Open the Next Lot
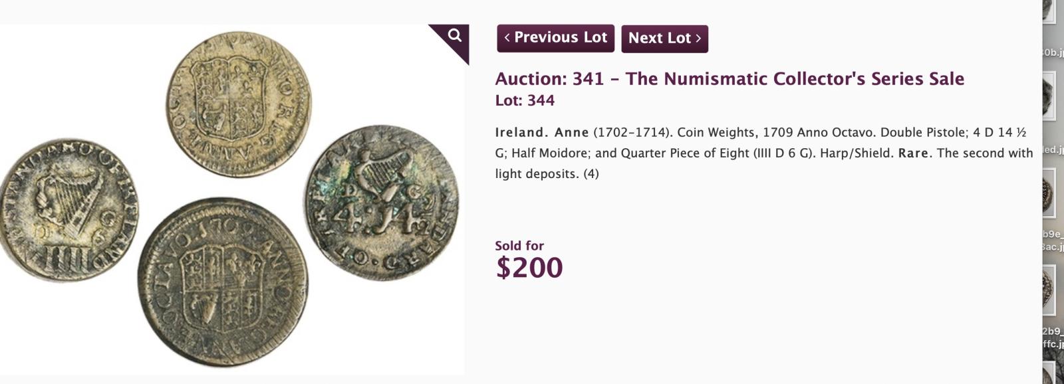Viewport: 1064px width, 384px height. [664, 39]
